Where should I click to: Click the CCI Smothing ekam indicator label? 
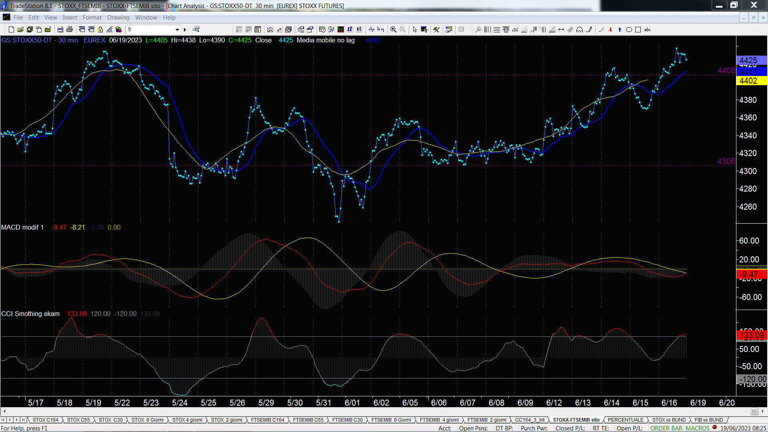(x=30, y=314)
